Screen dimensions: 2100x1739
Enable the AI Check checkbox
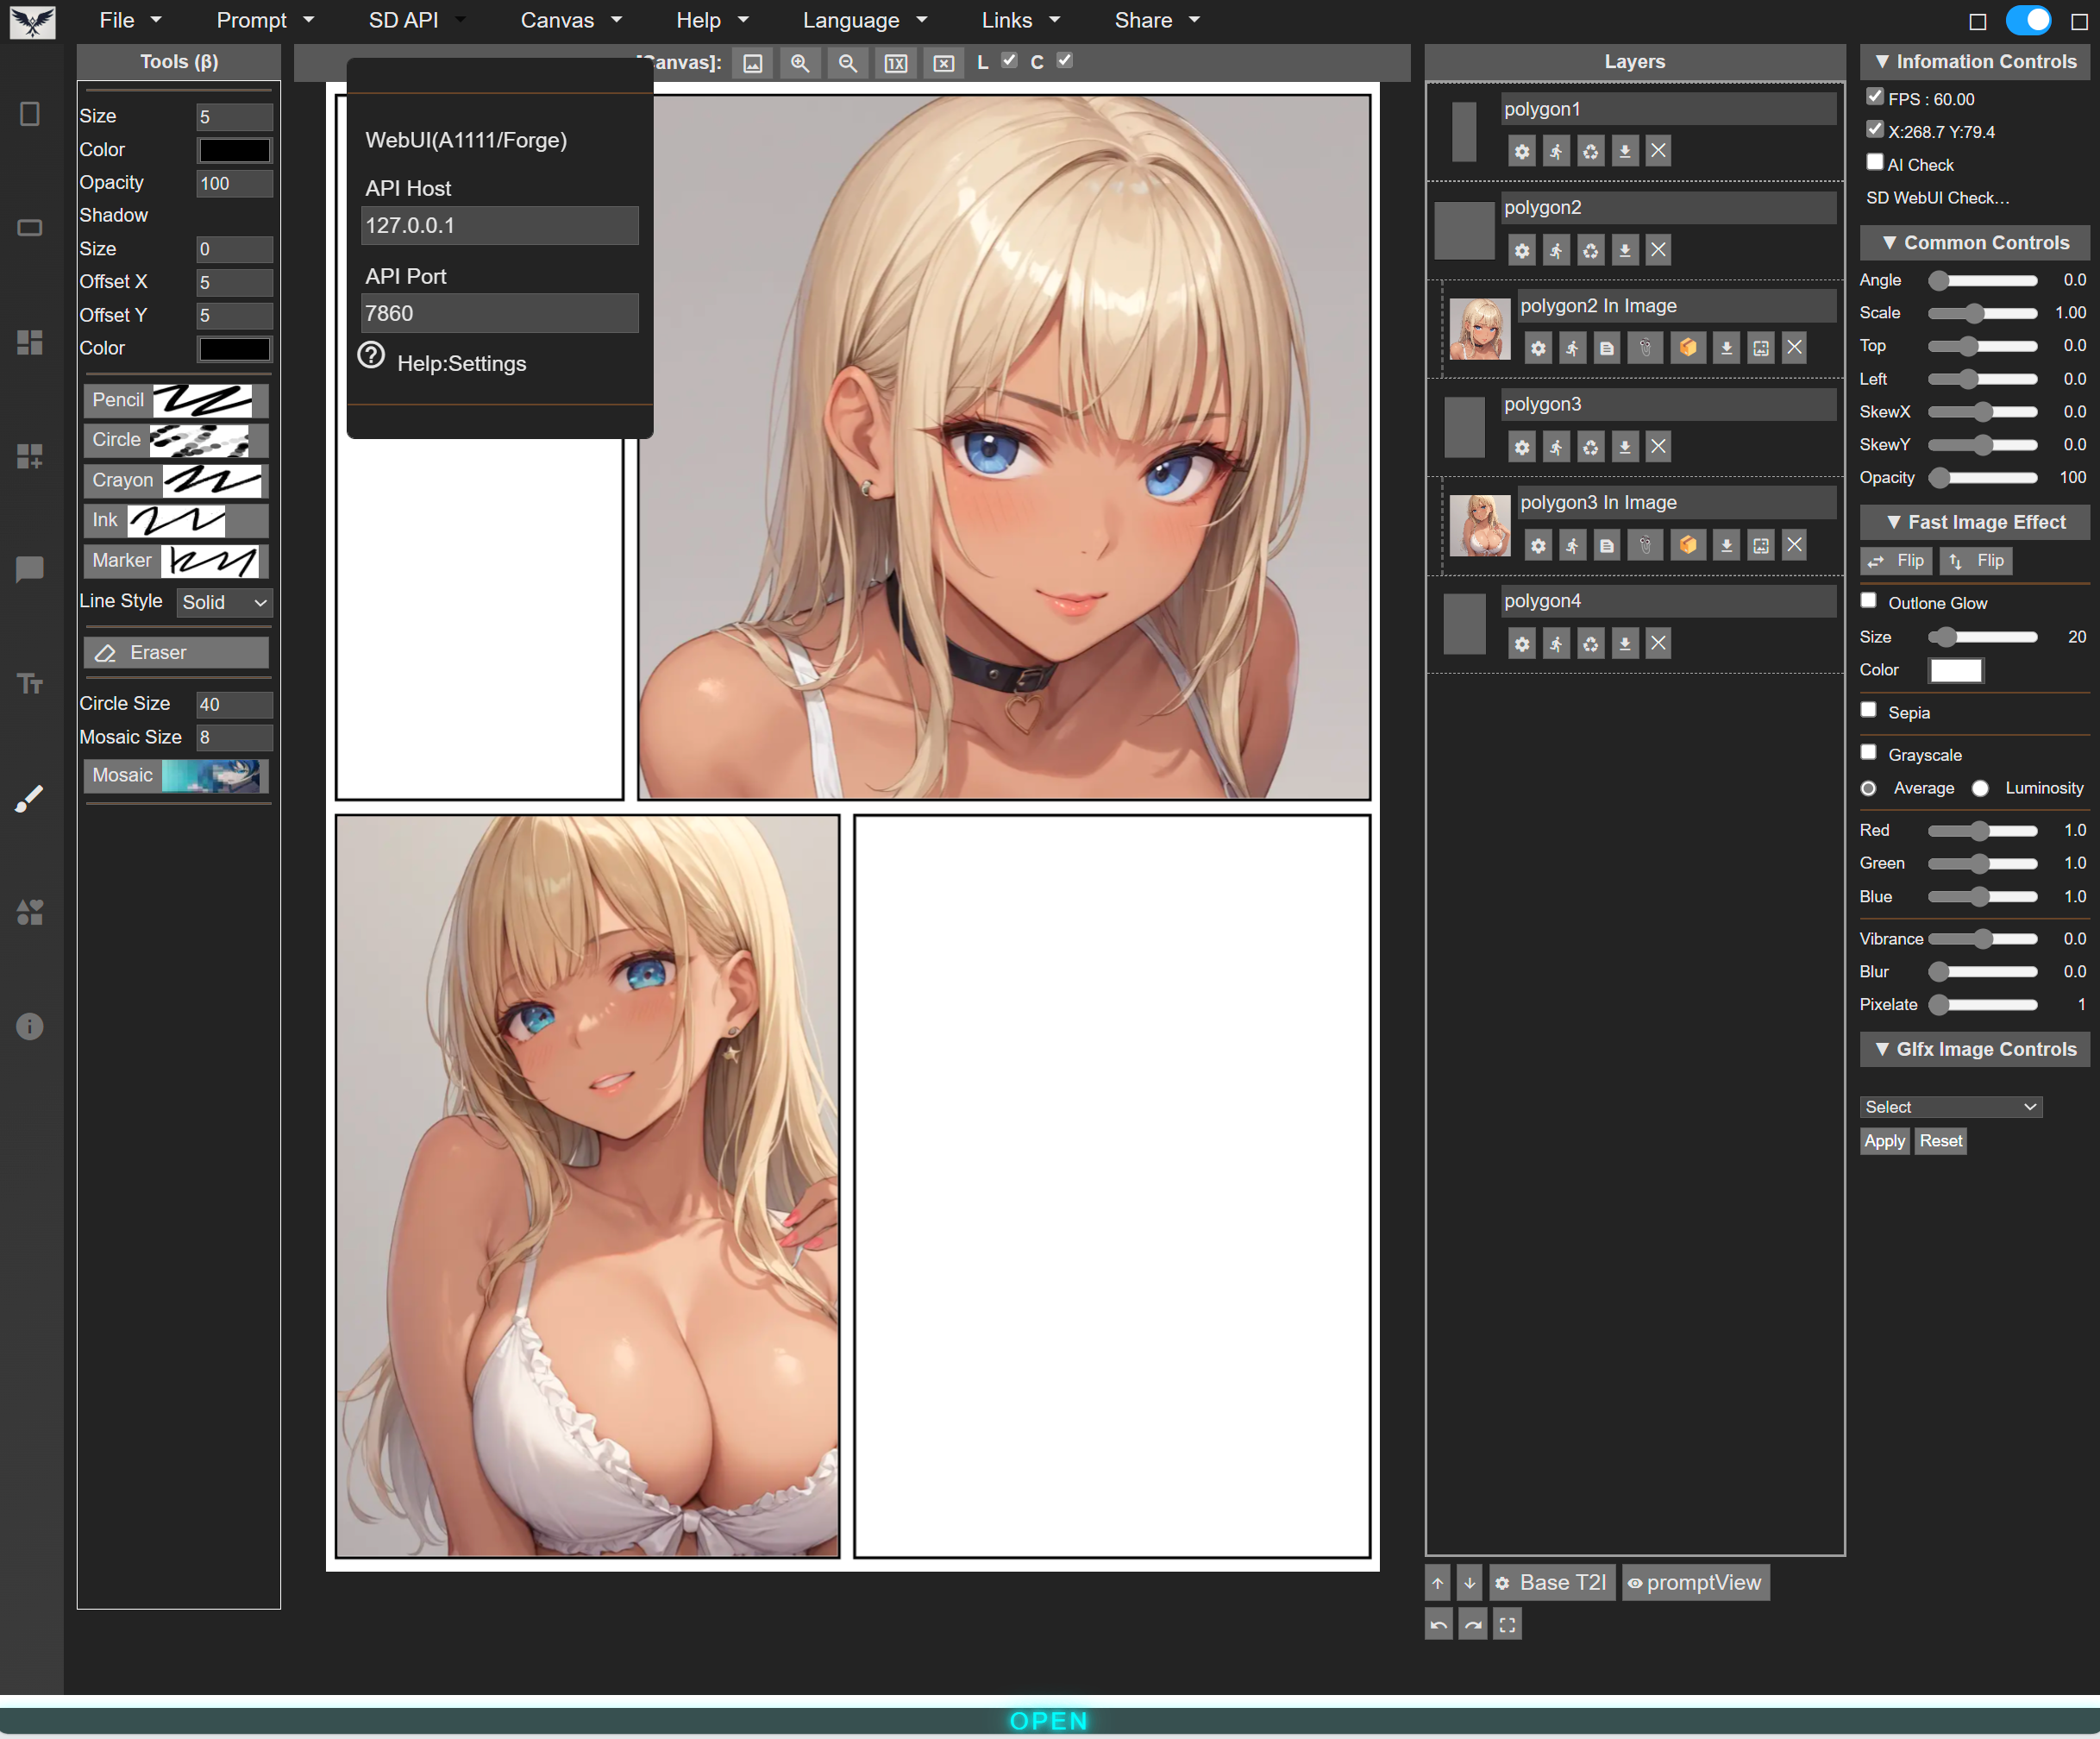pyautogui.click(x=1875, y=163)
